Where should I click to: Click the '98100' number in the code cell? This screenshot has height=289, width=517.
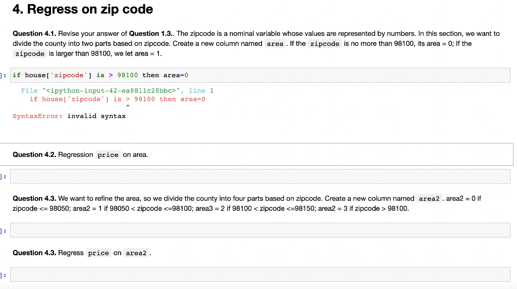(128, 75)
